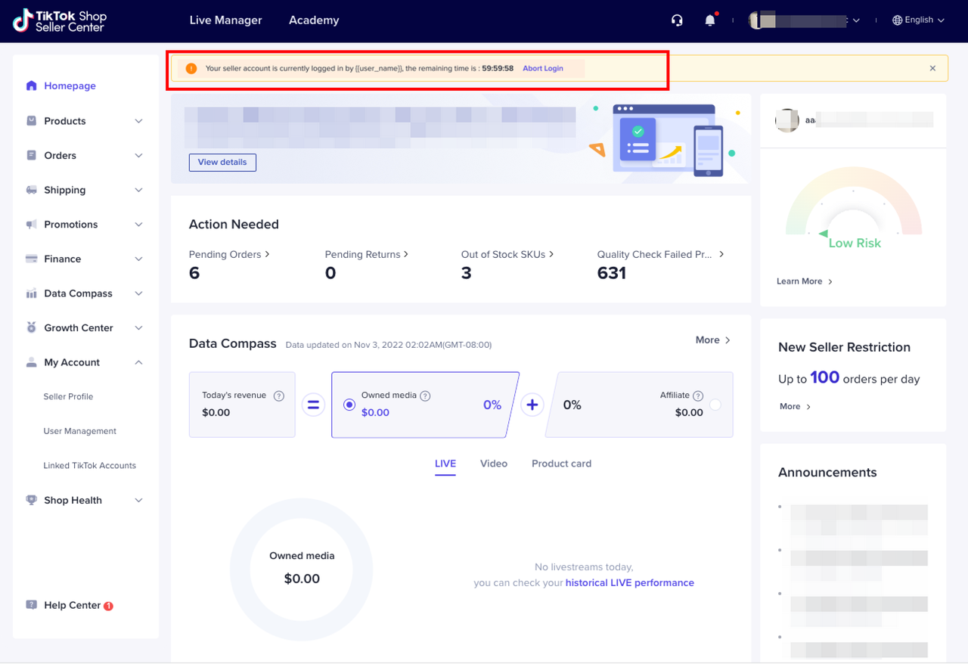Image resolution: width=968 pixels, height=664 pixels.
Task: Click the TikTok Shop Seller Center logo
Action: pyautogui.click(x=60, y=21)
